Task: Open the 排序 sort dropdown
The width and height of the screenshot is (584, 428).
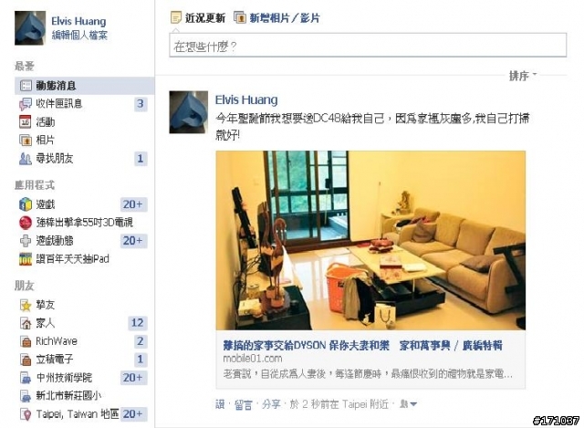Action: (x=523, y=76)
